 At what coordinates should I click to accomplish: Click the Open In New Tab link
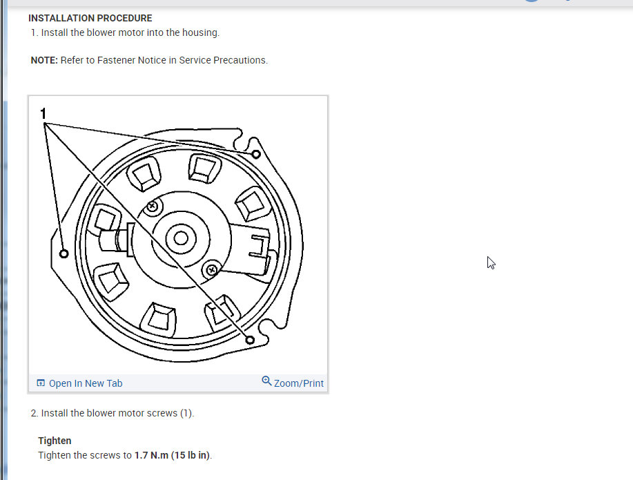point(86,383)
